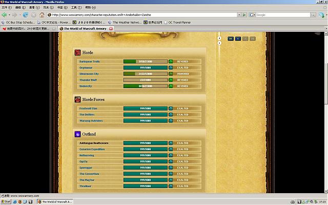Click green smiley icon on Darkspear Trolls row
This screenshot has height=205, width=328.
[x=171, y=61]
